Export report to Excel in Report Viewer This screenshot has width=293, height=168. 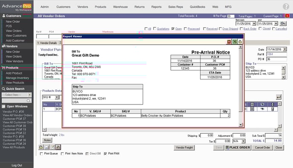pyautogui.click(x=235, y=41)
